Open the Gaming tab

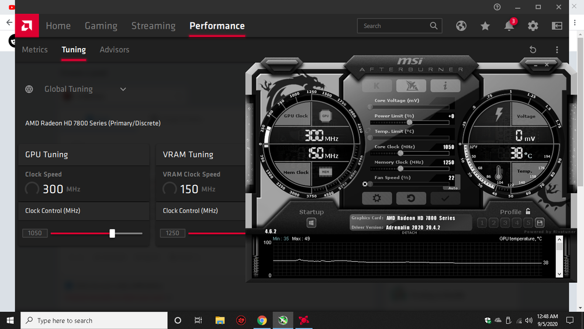tap(101, 26)
